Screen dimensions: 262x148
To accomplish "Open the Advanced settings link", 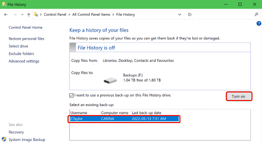I will (24, 61).
